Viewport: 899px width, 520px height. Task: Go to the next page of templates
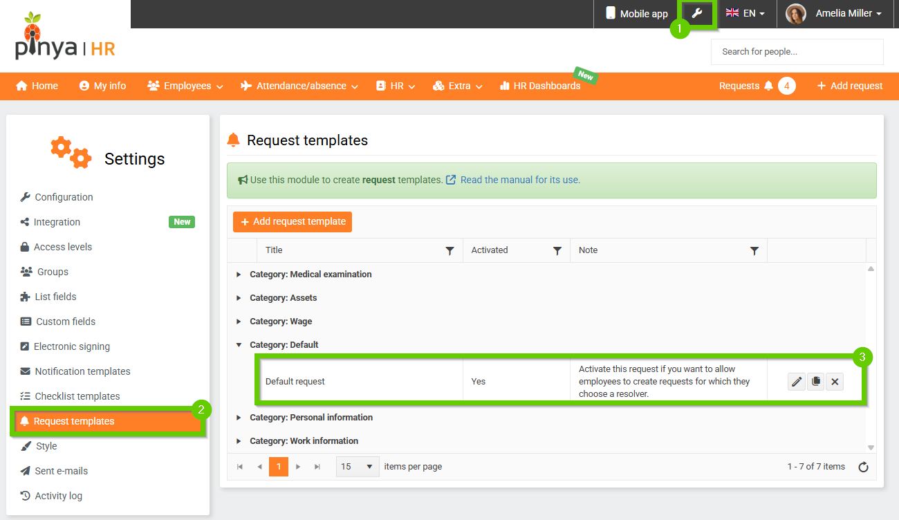[x=298, y=467]
